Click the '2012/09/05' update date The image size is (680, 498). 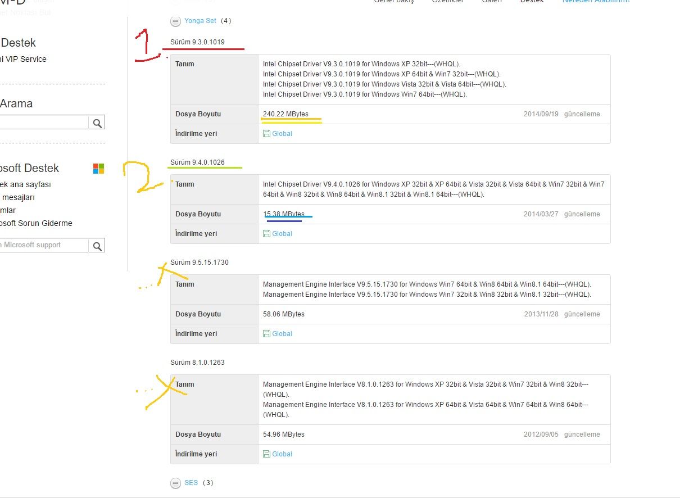point(541,434)
